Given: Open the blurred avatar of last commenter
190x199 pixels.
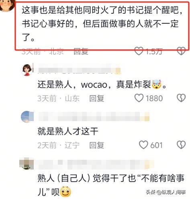Looking at the screenshot, I should 27,163.
